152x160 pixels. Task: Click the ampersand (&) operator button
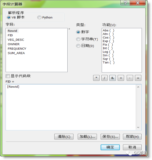point(113,78)
